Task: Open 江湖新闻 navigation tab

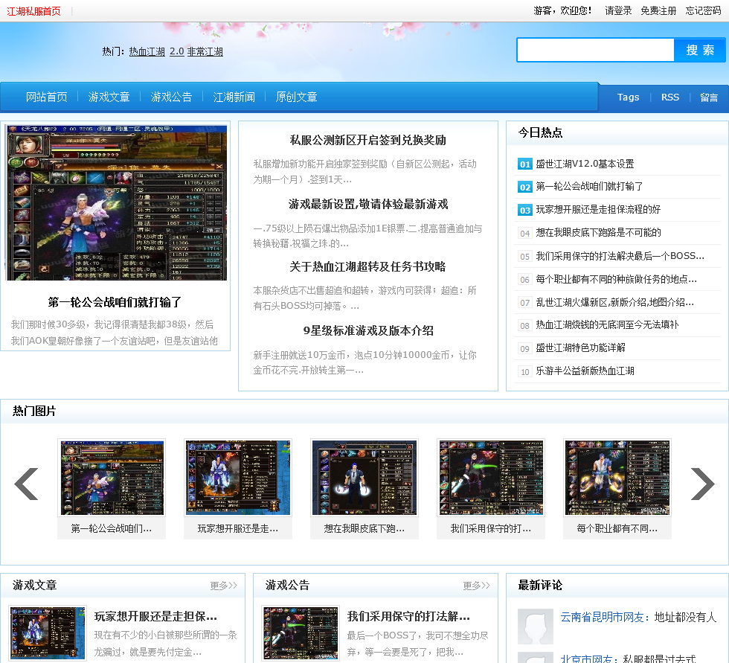Action: pyautogui.click(x=234, y=97)
